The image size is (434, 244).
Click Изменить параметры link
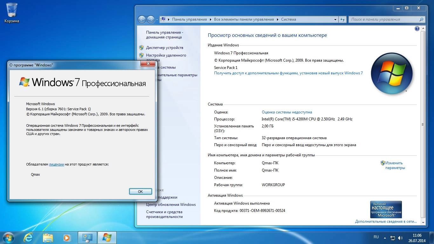[x=395, y=165]
